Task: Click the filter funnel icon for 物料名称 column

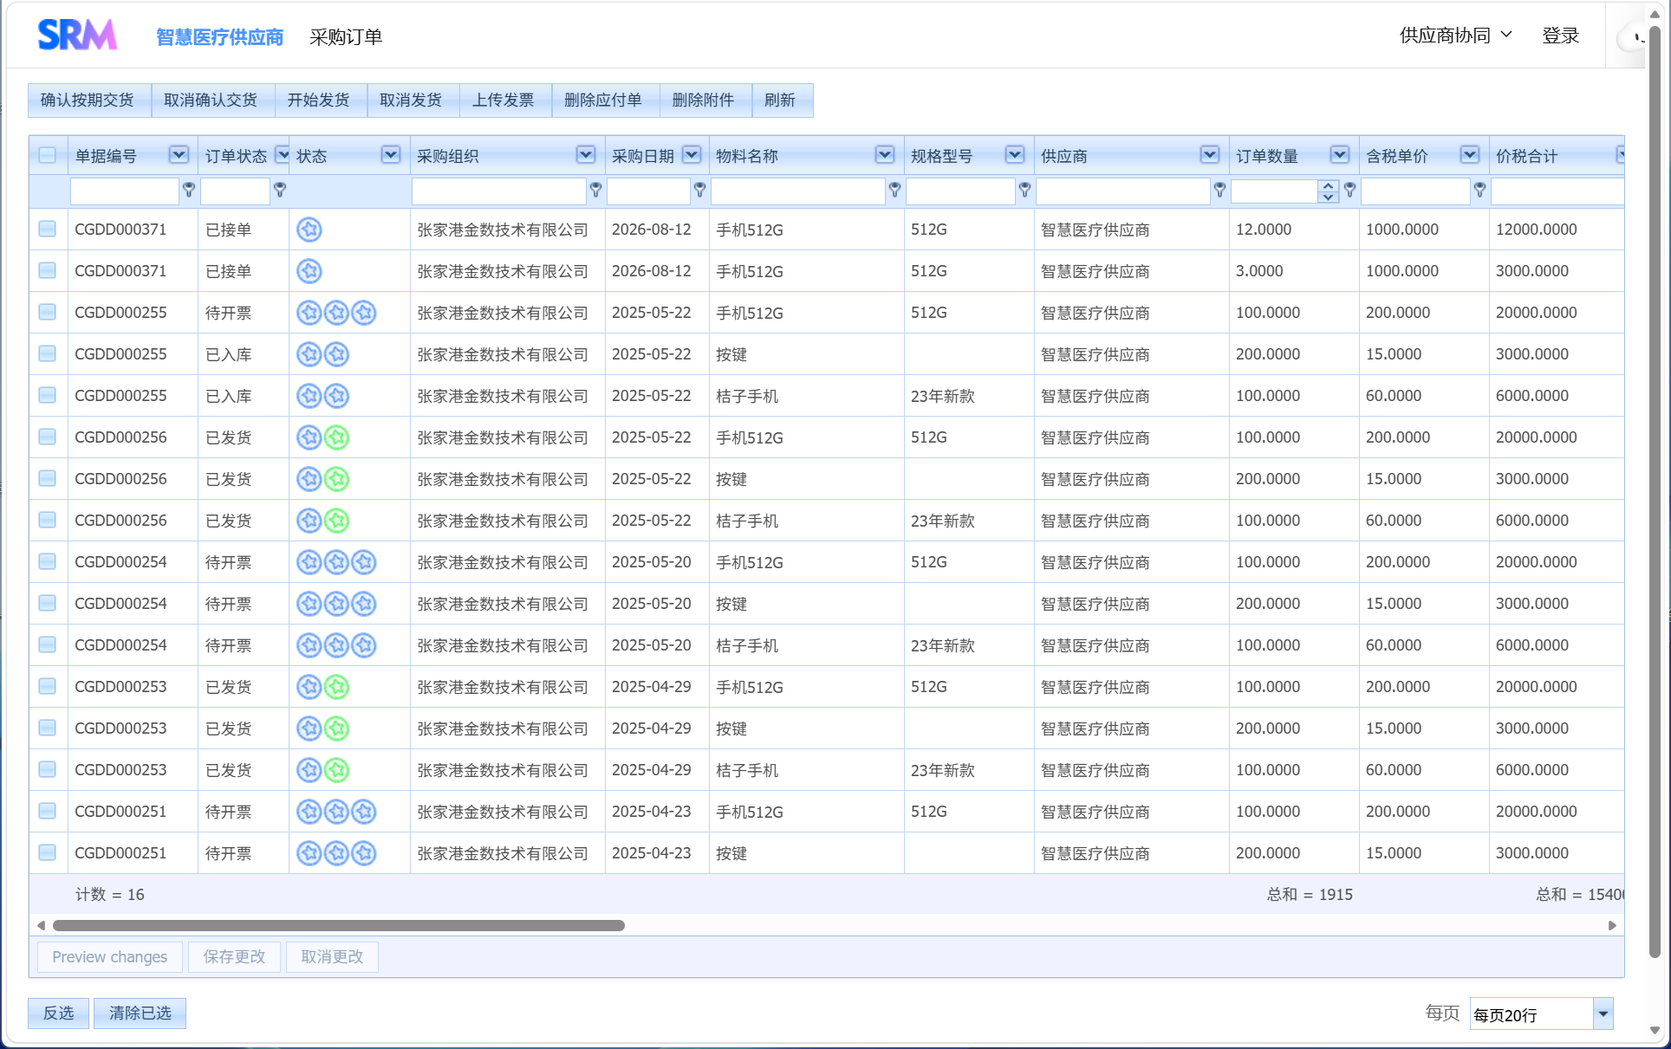Action: click(894, 190)
